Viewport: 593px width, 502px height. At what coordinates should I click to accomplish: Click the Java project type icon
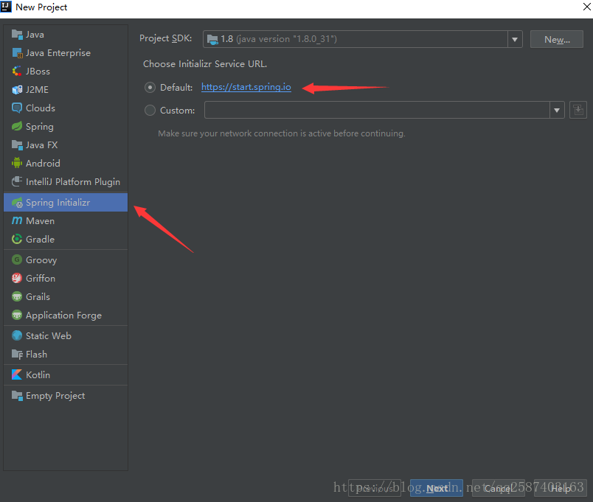pyautogui.click(x=17, y=35)
